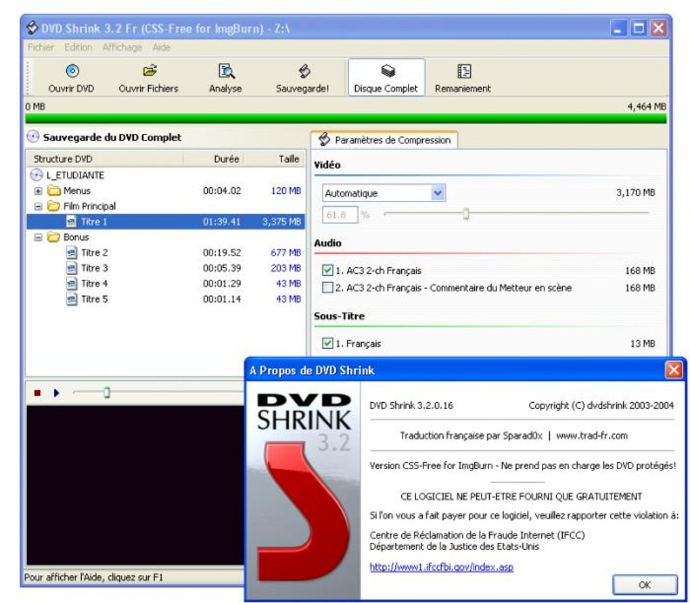Open the Fichier menu
Screen dimensions: 690x603
41,47
